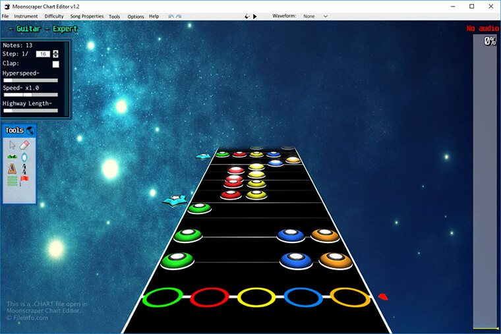Select the Eraser tool
The image size is (501, 334).
point(25,144)
